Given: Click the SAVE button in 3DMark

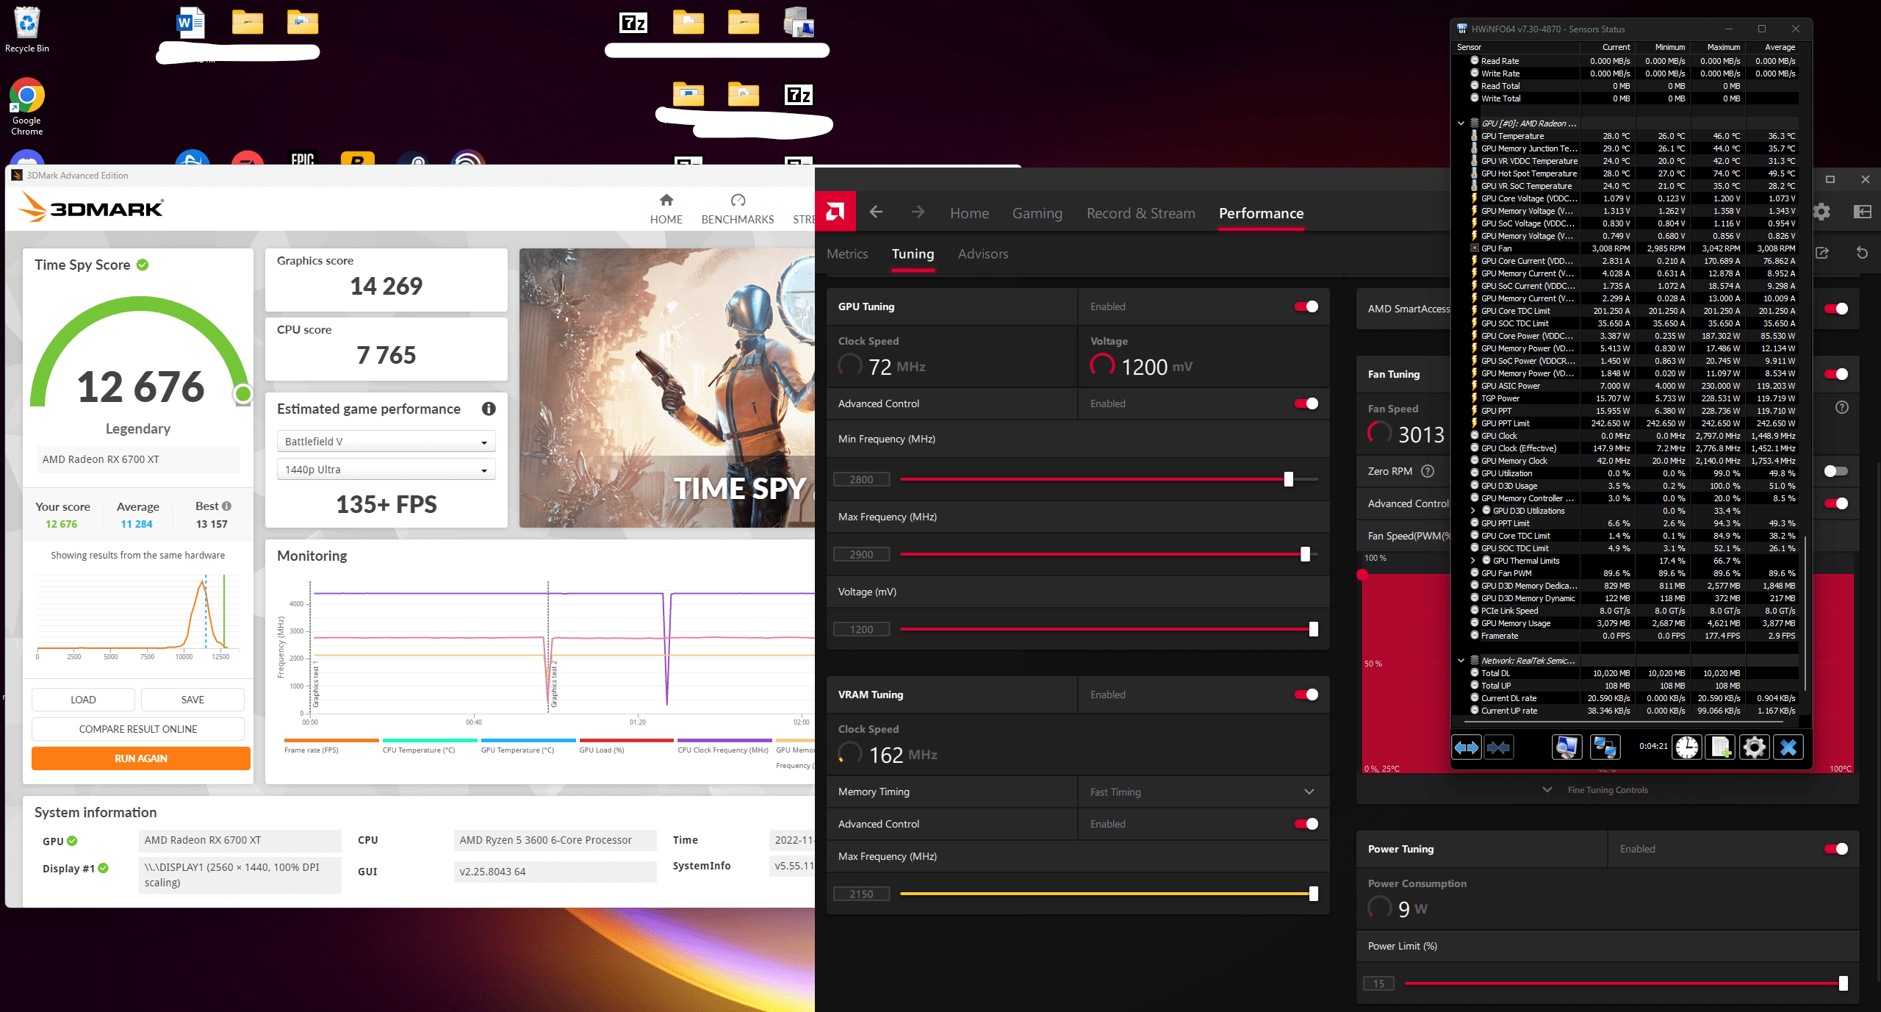Looking at the screenshot, I should tap(193, 700).
